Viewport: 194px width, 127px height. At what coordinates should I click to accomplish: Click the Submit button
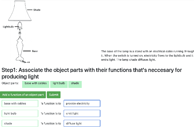54,95
